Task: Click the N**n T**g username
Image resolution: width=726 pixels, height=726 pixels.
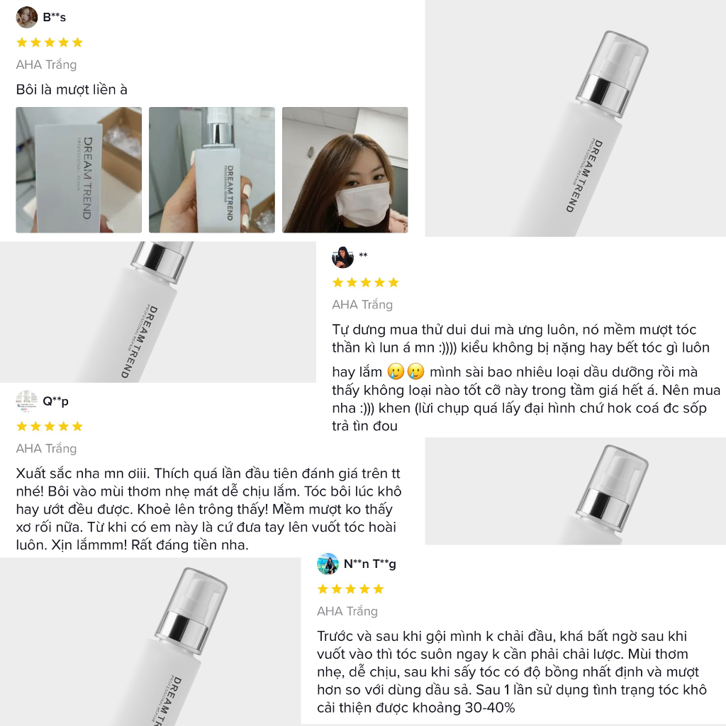Action: pos(370,564)
